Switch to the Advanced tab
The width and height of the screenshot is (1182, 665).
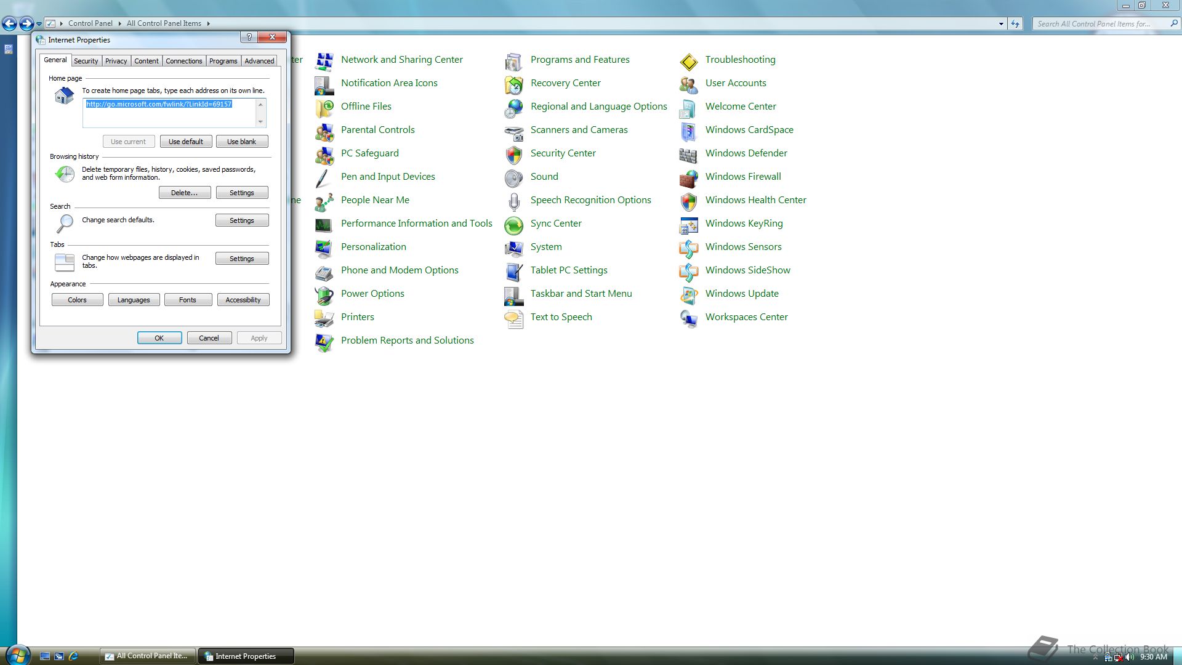(x=259, y=61)
